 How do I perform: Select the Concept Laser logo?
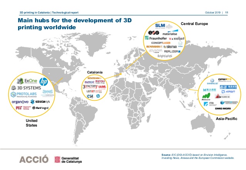(161, 43)
